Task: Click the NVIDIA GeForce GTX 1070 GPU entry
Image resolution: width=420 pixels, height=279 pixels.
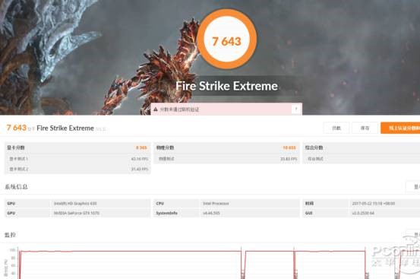Action: point(77,213)
